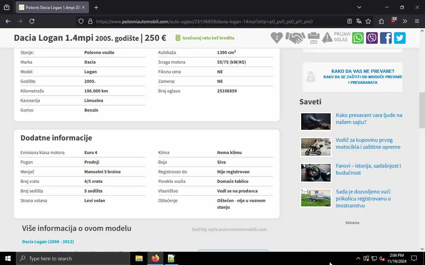Open Firefox tracking protection shield icon

click(x=81, y=21)
